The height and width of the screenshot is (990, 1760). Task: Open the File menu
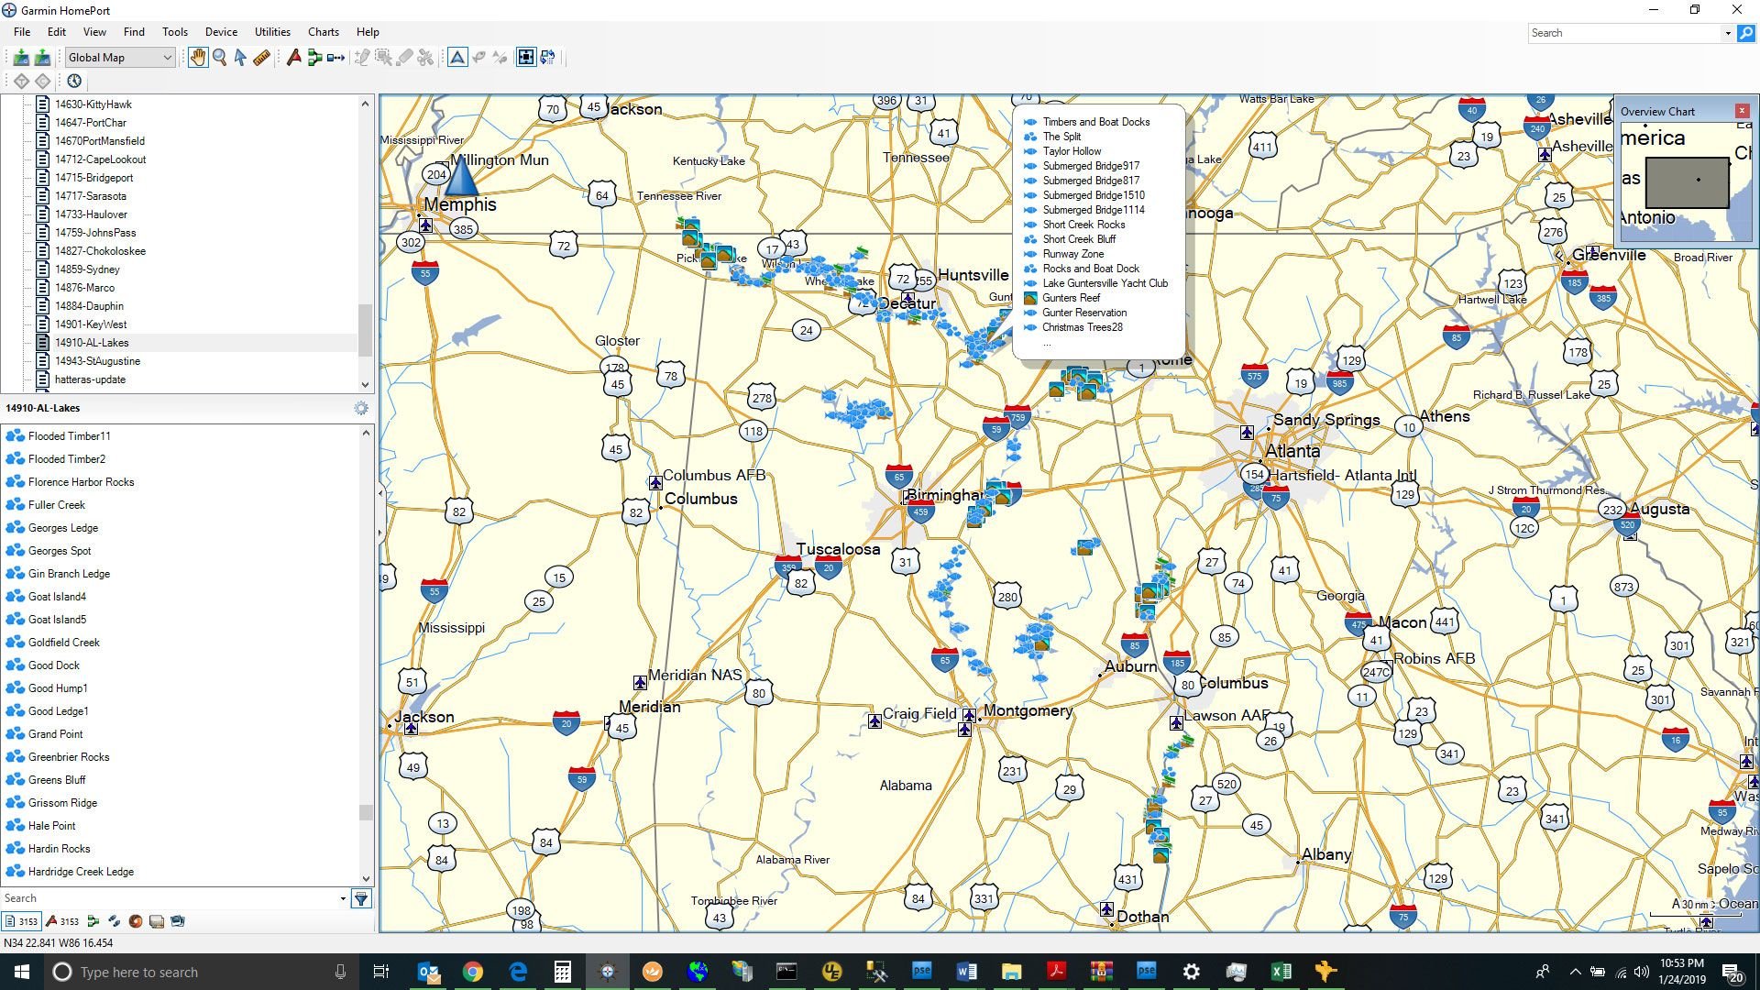coord(22,32)
